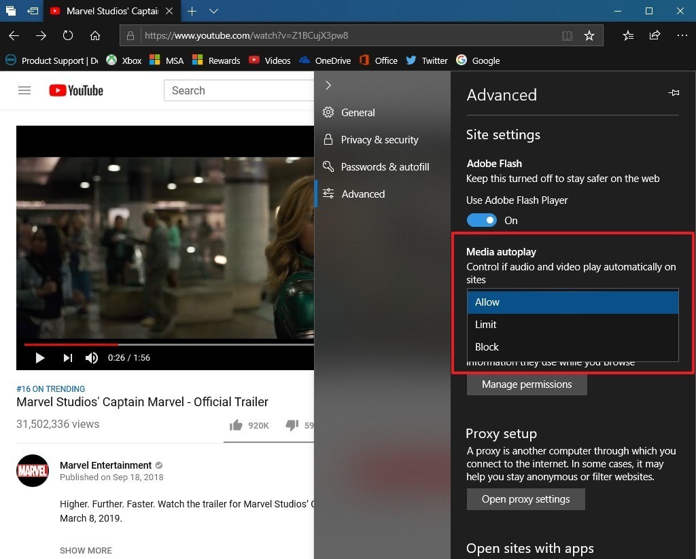Share this page icon
Image resolution: width=696 pixels, height=559 pixels.
click(655, 35)
